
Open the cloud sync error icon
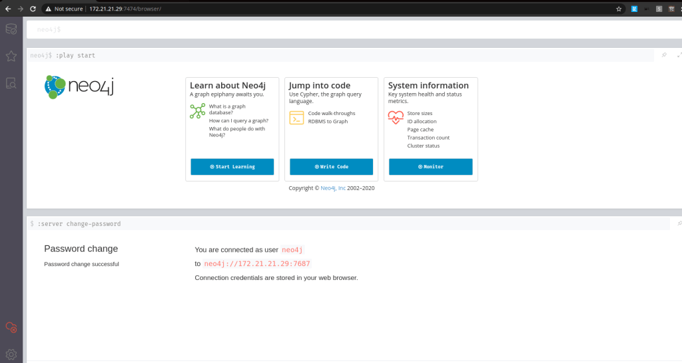tap(11, 327)
